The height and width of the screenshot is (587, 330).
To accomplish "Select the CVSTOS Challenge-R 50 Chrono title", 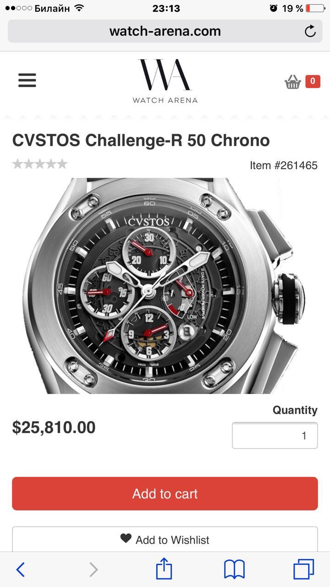I will [x=141, y=140].
